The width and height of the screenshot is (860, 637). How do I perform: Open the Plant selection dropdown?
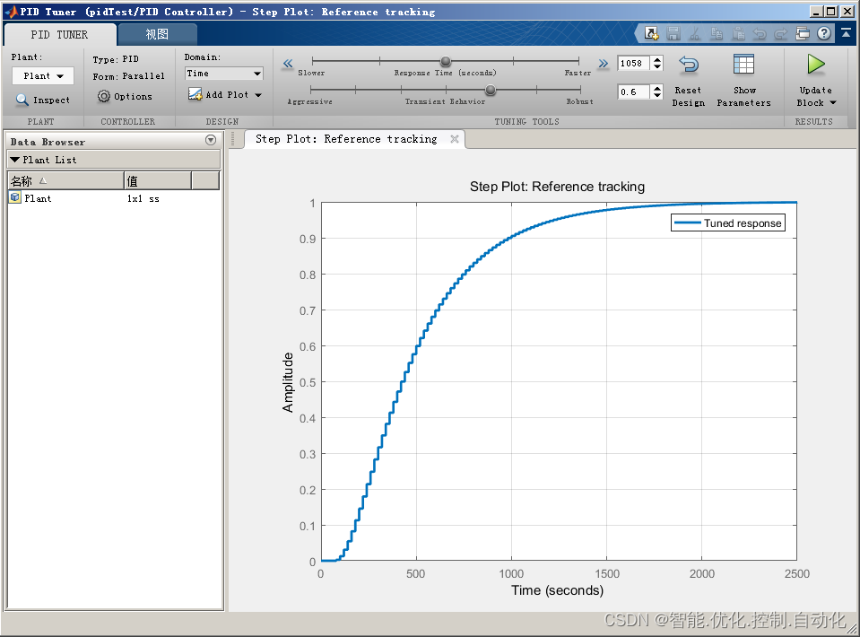(43, 75)
